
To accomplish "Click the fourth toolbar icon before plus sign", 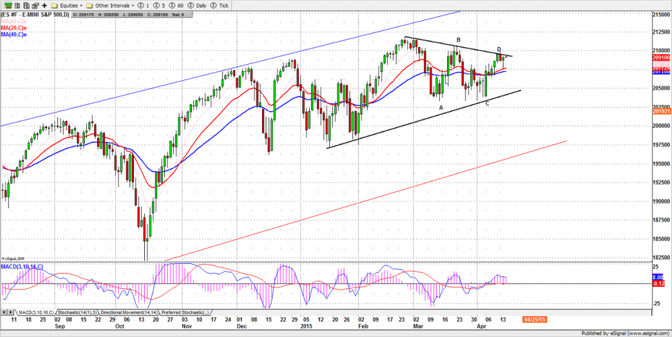I will click(x=34, y=5).
